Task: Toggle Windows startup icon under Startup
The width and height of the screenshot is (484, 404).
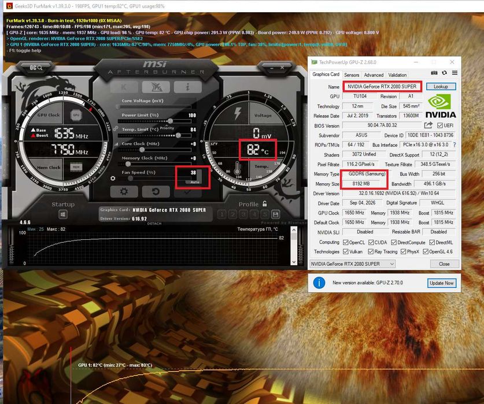Action: 63,214
